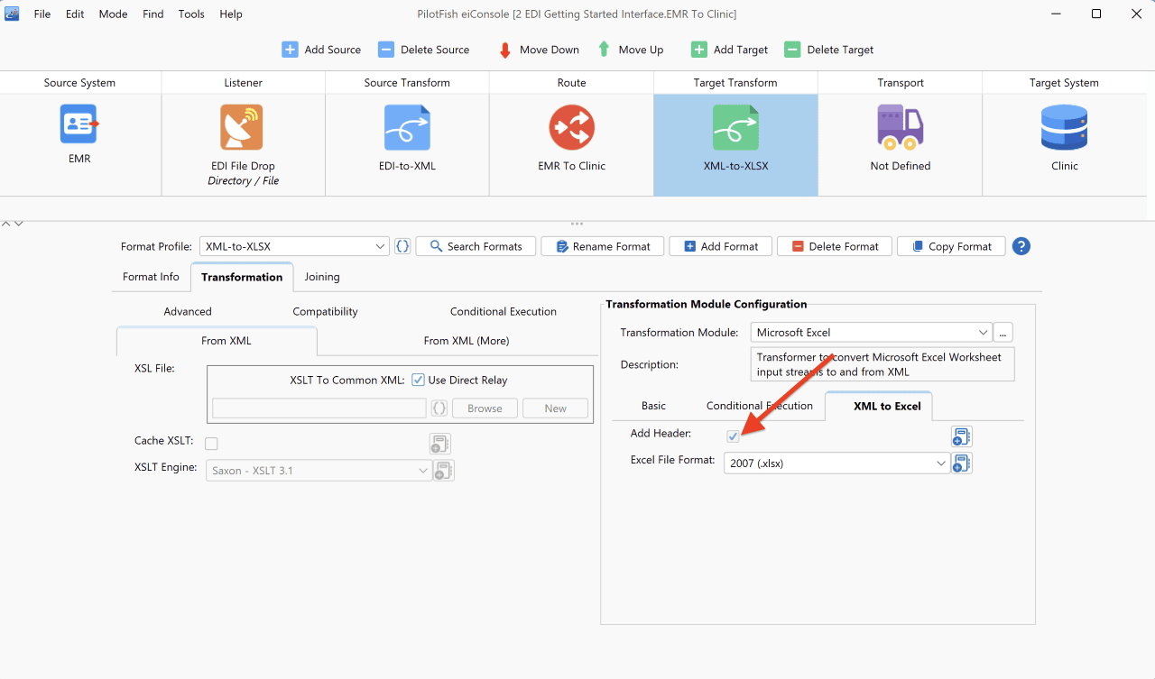Click the configuration icon beside Add Header
This screenshot has height=679, width=1155.
coord(962,437)
